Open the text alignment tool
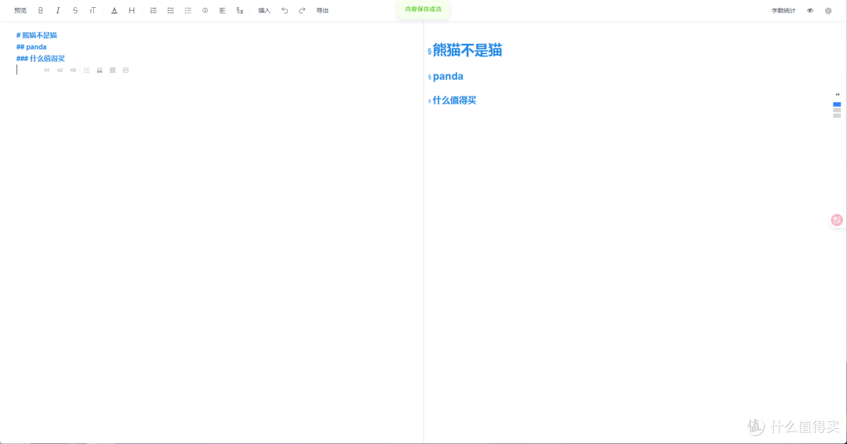The width and height of the screenshot is (847, 444). [223, 10]
